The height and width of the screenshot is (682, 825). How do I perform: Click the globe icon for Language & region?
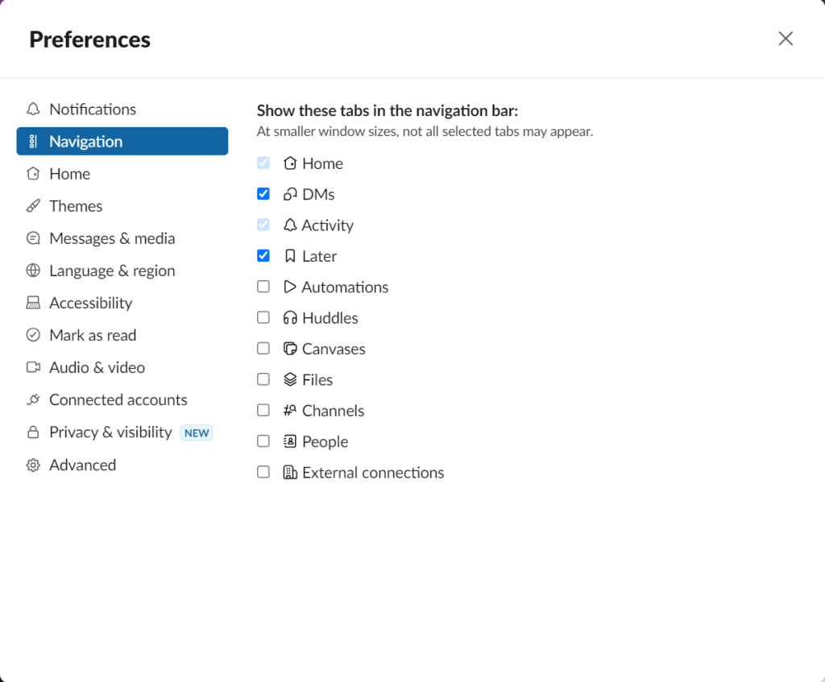(32, 270)
